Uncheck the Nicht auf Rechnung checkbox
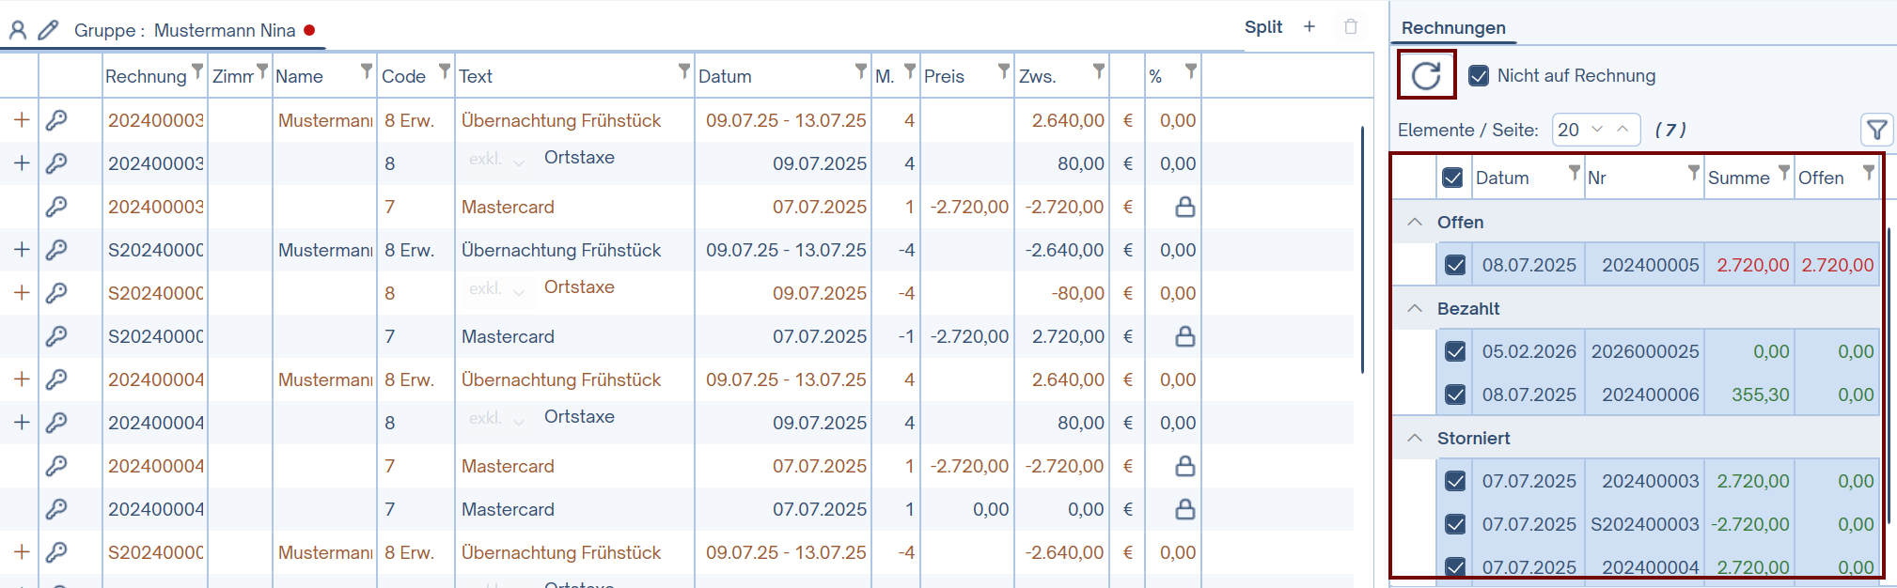 1479,76
